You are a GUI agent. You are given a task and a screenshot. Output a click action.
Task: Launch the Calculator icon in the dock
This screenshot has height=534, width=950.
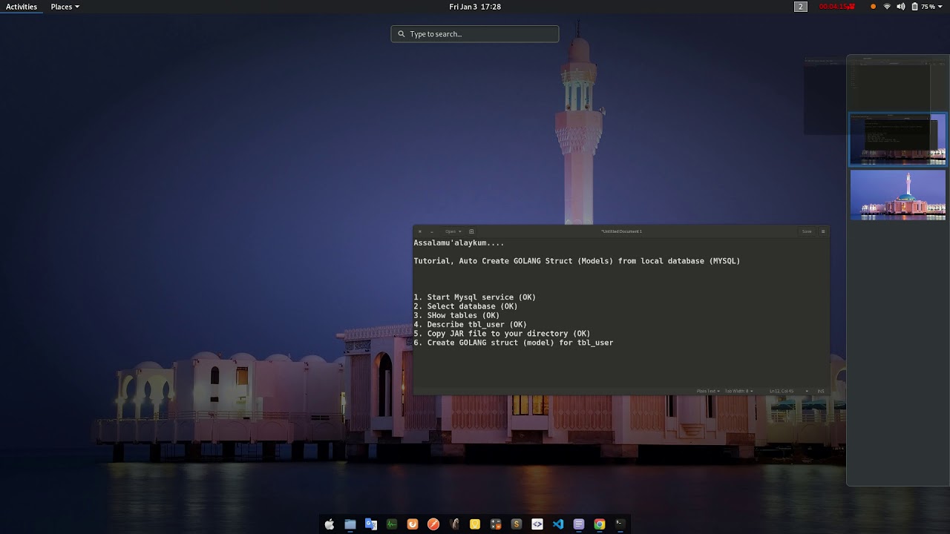tap(496, 524)
